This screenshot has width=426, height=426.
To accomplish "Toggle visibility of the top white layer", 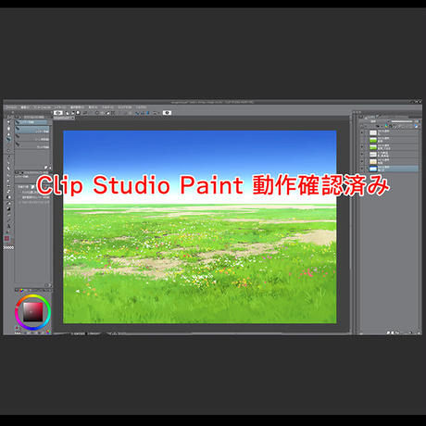I will (x=362, y=132).
